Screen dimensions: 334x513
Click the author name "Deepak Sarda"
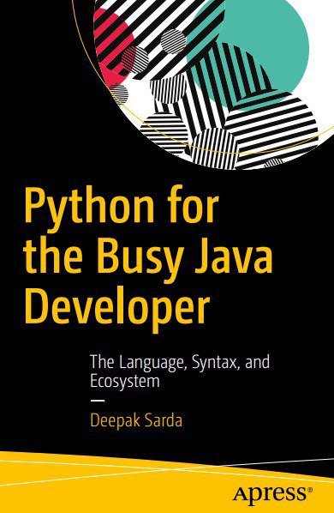coord(136,420)
